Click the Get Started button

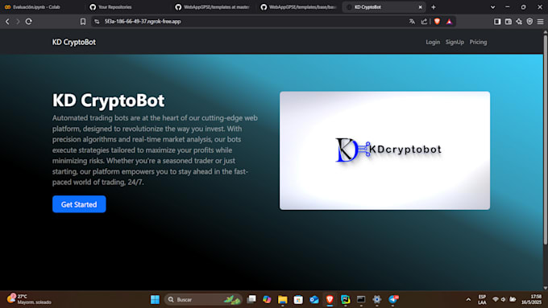point(79,204)
